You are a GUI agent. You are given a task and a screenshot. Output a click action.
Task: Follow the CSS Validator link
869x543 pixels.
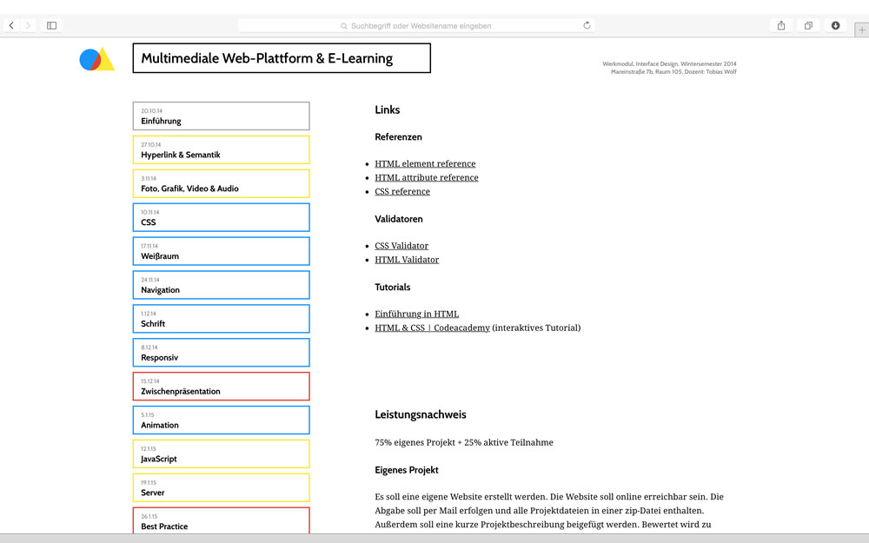click(x=401, y=246)
